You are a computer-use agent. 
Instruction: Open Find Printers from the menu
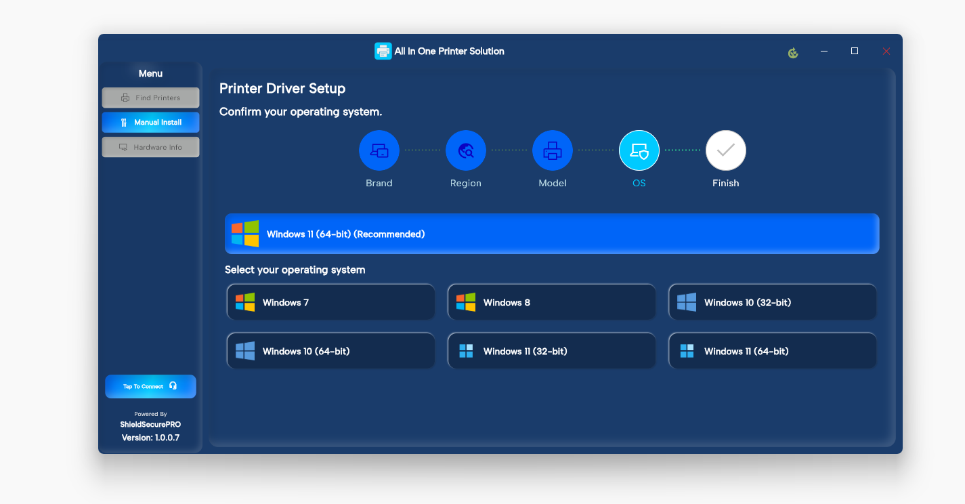[151, 98]
